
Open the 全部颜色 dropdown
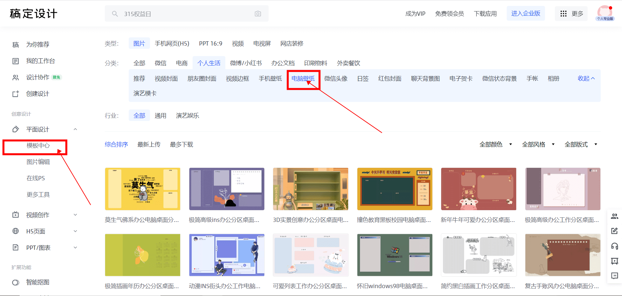pyautogui.click(x=496, y=145)
